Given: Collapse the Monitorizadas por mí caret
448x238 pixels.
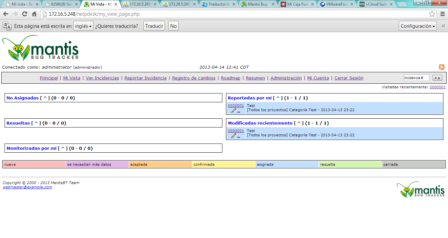Looking at the screenshot, I should [x=63, y=148].
